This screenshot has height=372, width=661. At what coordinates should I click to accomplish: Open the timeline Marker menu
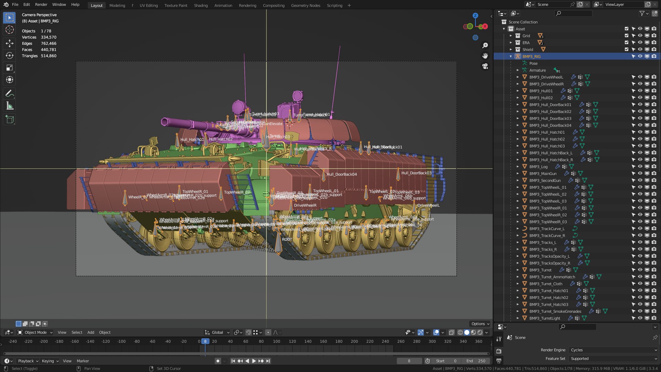(x=83, y=361)
